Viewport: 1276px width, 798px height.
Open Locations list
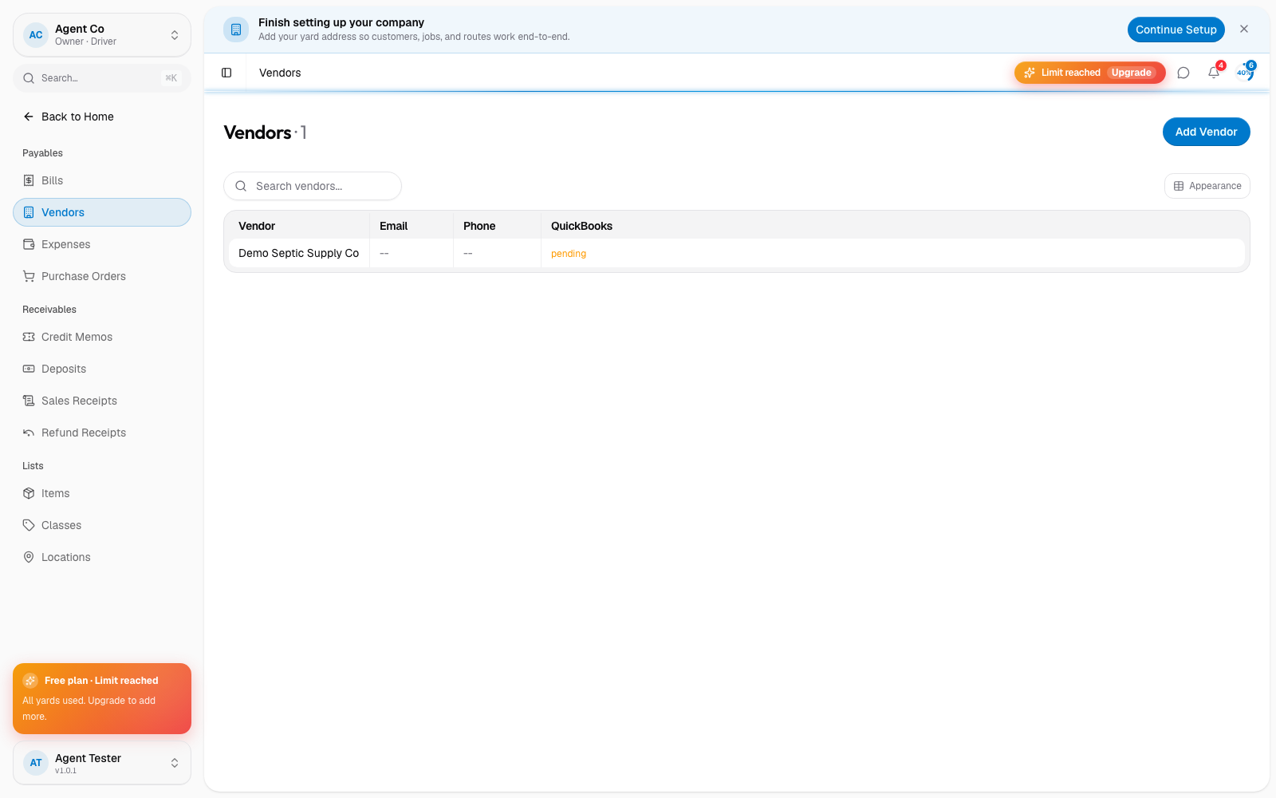pos(102,557)
